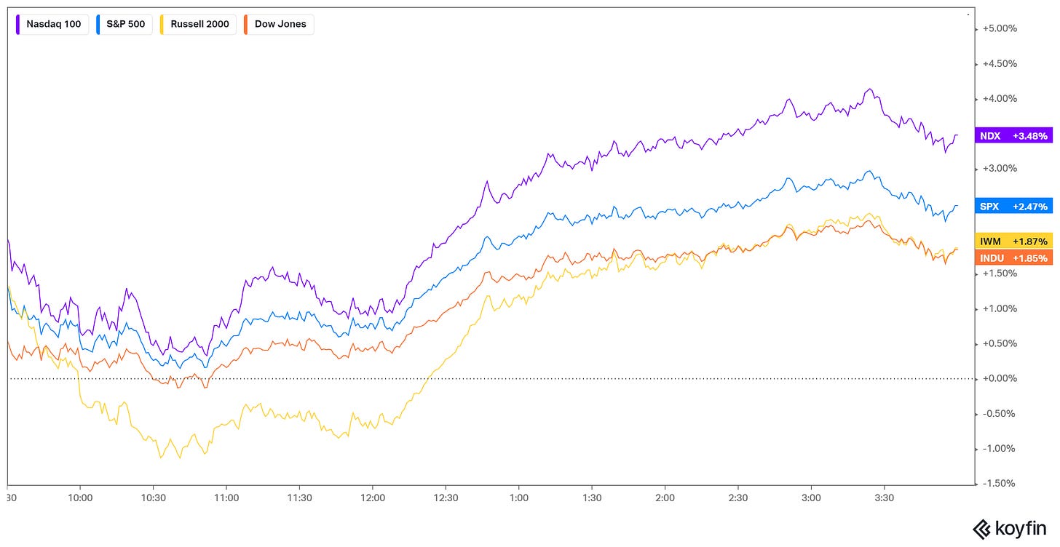This screenshot has height=547, width=1060.
Task: Toggle the S&P 500 legend chip
Action: coord(124,24)
